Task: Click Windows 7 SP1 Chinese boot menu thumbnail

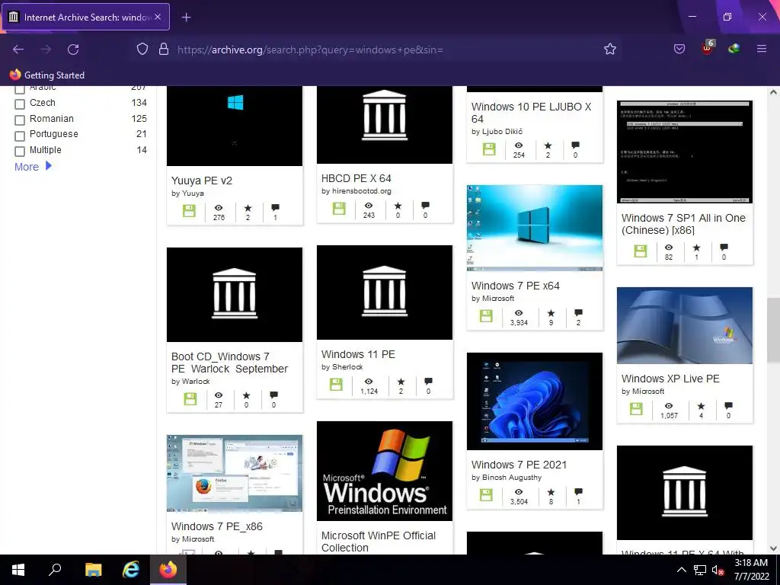Action: 685,152
